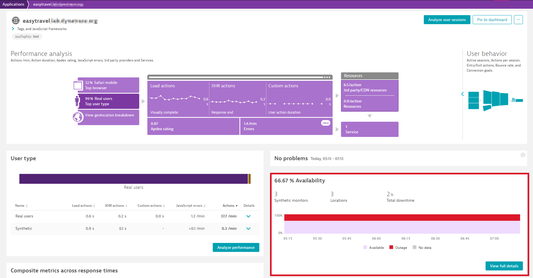The width and height of the screenshot is (533, 278).
Task: Open Custom actions chart tile
Action: pos(299,98)
